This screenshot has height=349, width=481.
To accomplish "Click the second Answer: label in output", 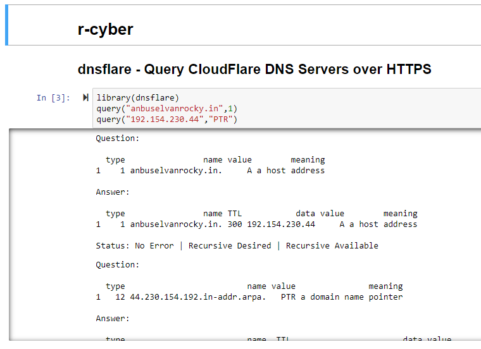I will [113, 318].
